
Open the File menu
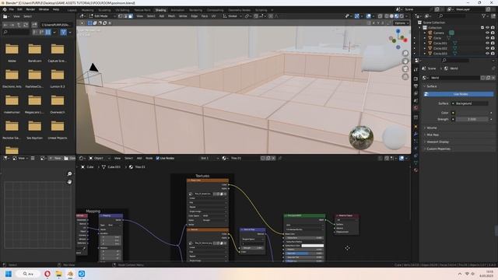(x=12, y=9)
